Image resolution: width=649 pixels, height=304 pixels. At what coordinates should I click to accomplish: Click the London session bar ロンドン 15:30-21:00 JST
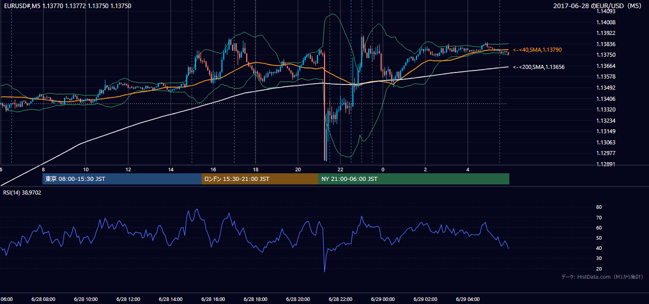[x=260, y=179]
